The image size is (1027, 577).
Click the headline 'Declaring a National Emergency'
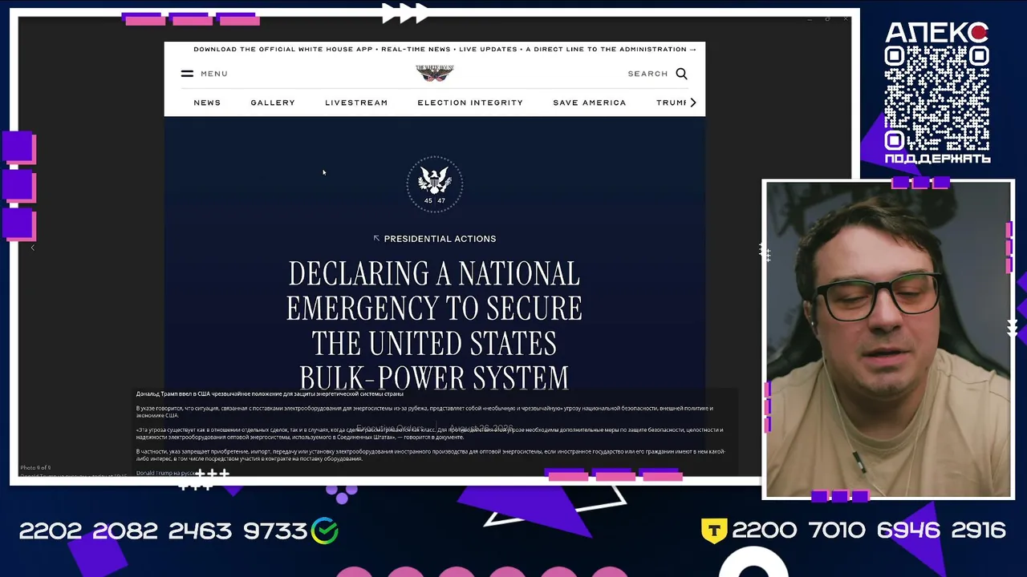(434, 325)
